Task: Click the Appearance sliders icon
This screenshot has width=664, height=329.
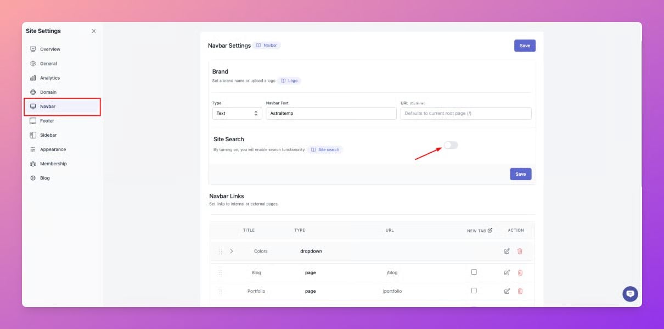Action: click(x=33, y=149)
